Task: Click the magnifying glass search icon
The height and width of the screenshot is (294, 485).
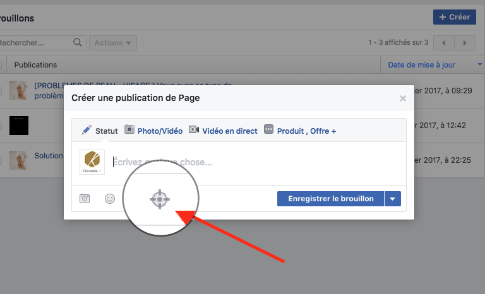Action: coord(78,43)
